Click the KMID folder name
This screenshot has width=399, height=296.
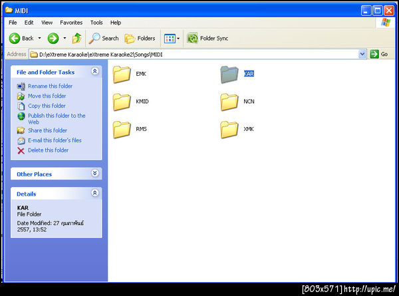[x=142, y=101]
